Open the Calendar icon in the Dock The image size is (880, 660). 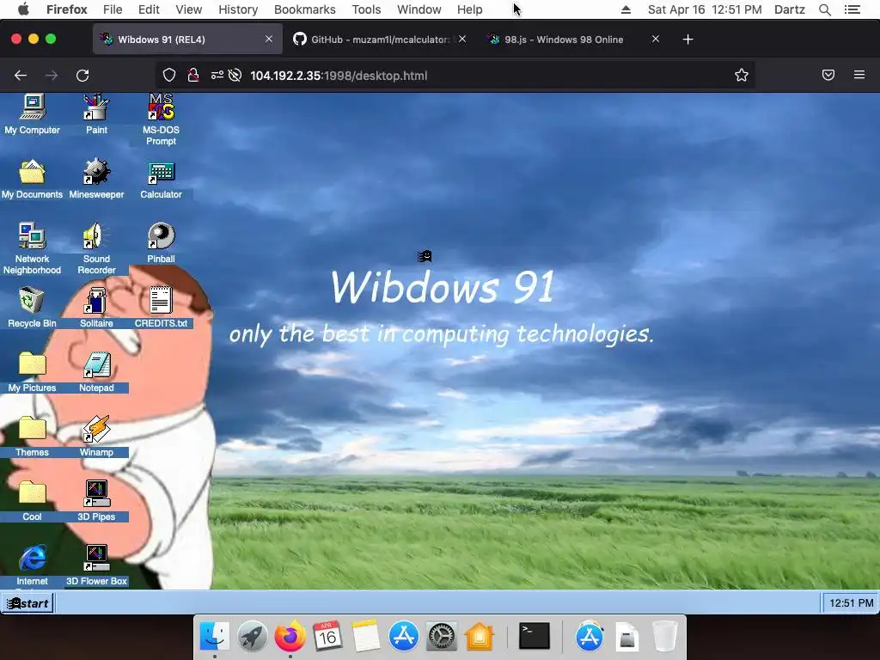[x=327, y=637]
